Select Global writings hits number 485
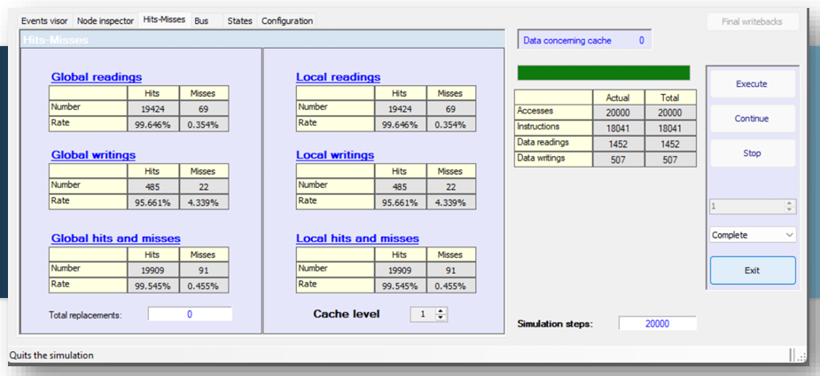The width and height of the screenshot is (820, 376). (153, 187)
